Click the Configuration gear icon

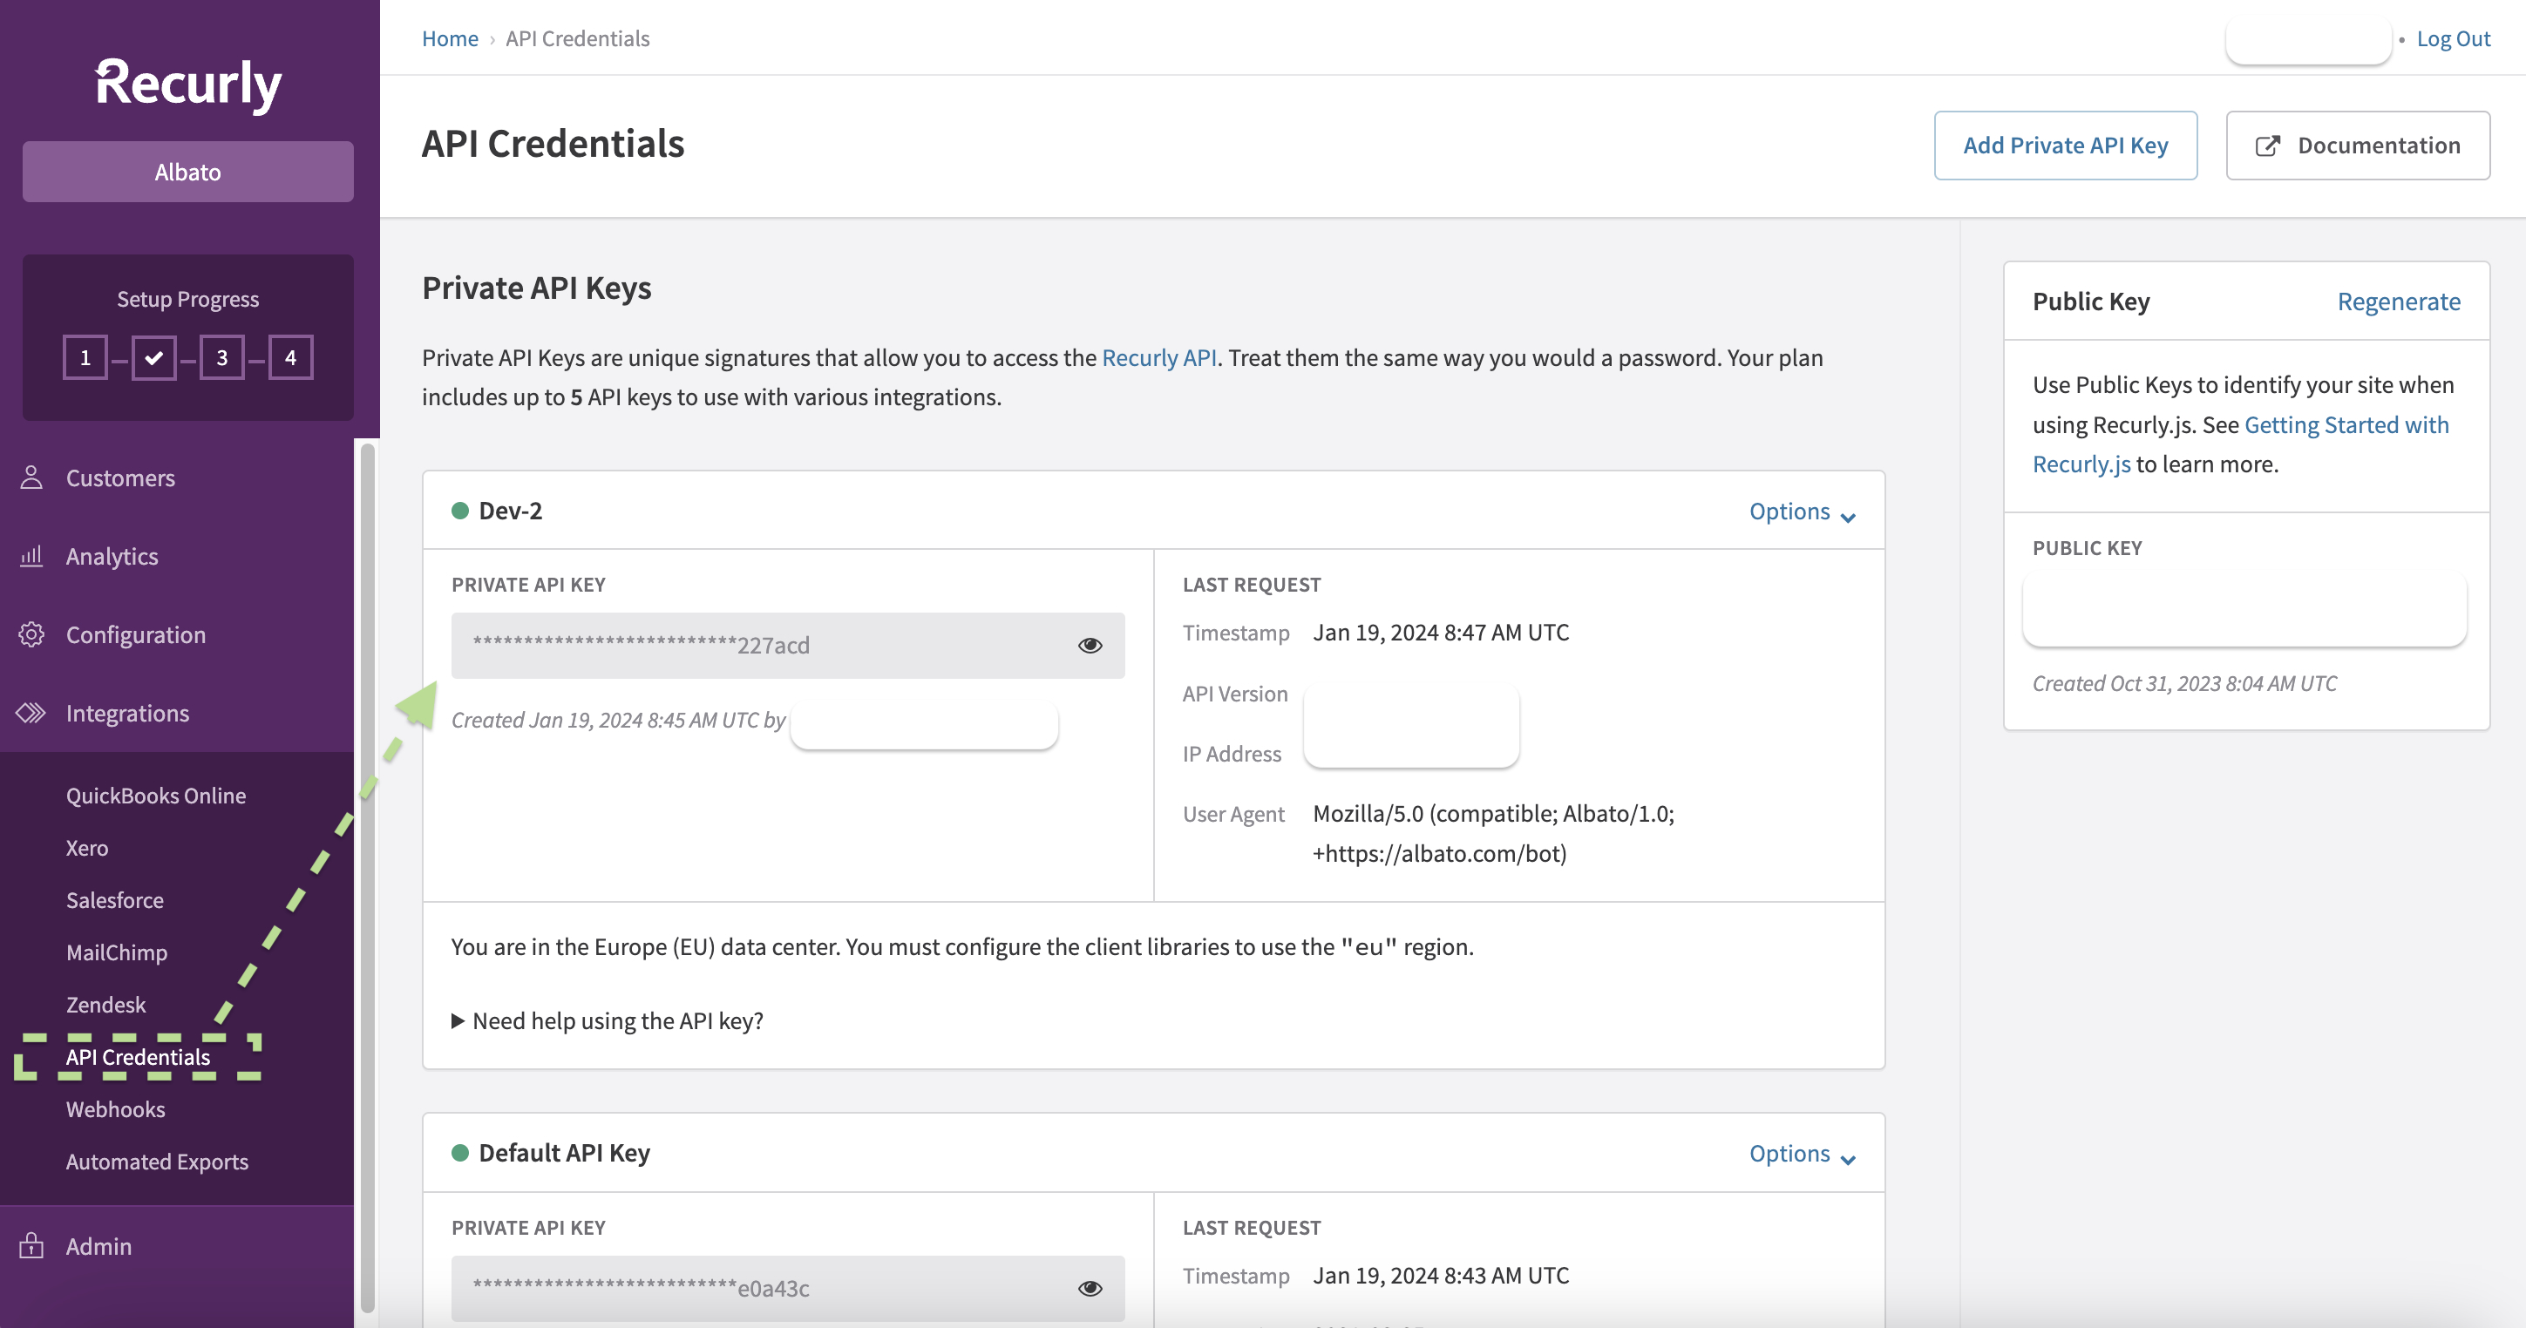[31, 634]
